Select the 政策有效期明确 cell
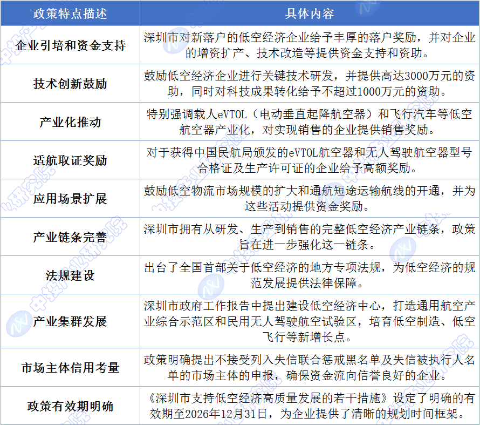 tap(70, 406)
